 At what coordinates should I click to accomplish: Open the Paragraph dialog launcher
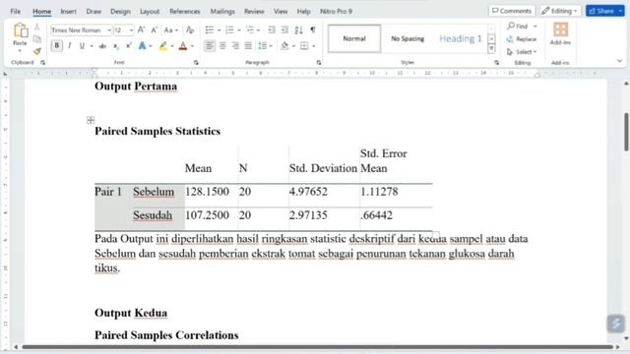click(319, 63)
